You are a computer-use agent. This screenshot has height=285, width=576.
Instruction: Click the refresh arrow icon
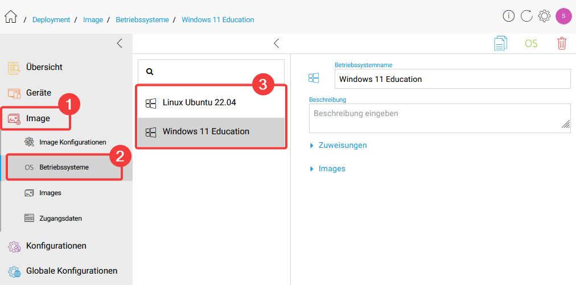click(526, 16)
